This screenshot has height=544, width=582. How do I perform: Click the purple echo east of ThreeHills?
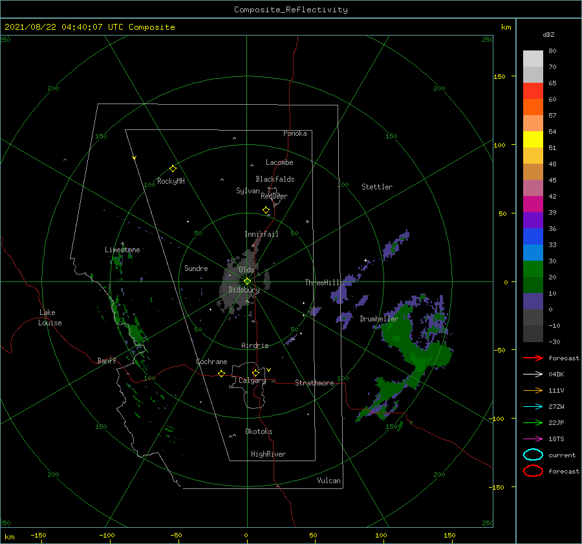(x=343, y=290)
